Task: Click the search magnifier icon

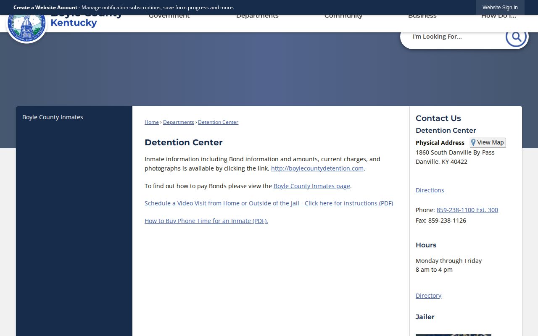Action: pos(516,37)
